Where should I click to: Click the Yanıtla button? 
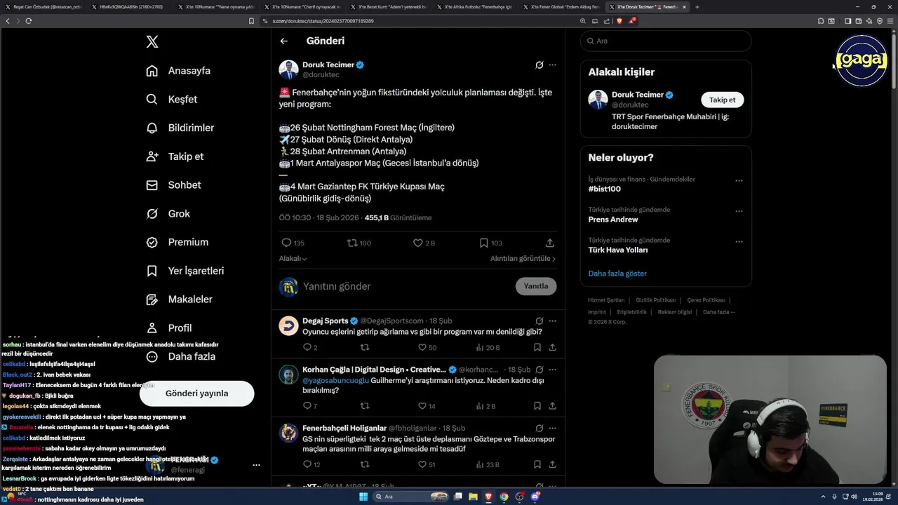pos(536,286)
